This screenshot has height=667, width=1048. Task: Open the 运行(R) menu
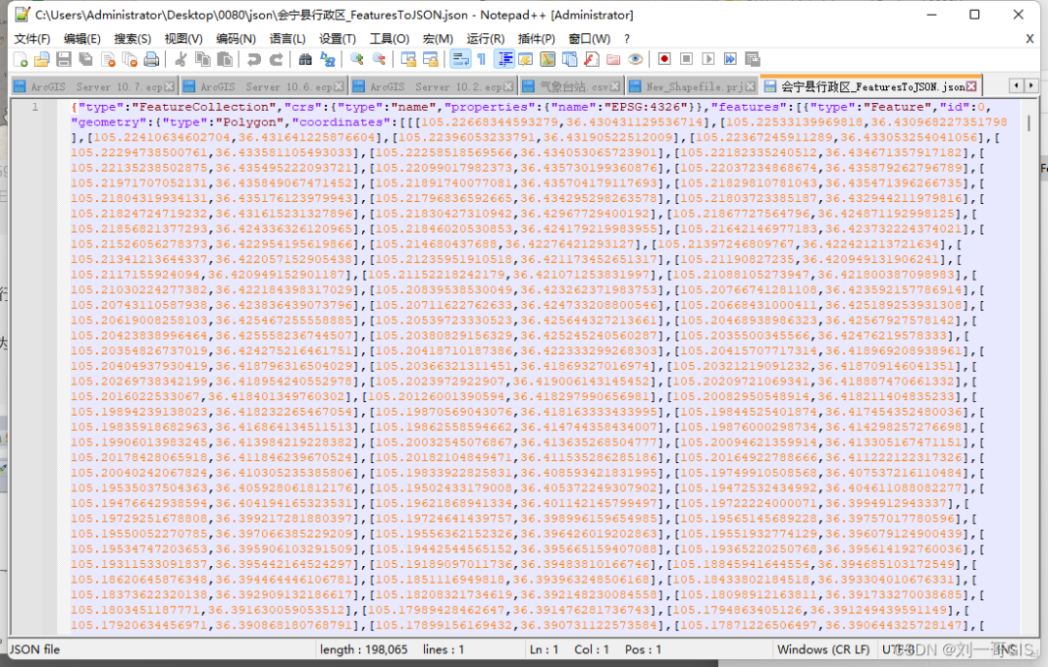(485, 39)
